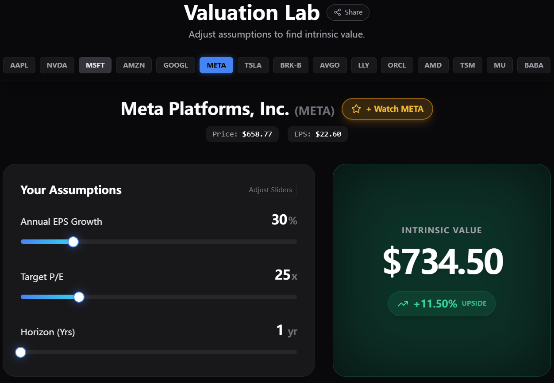This screenshot has width=554, height=383.
Task: Click the Adjust Sliders button
Action: [270, 190]
